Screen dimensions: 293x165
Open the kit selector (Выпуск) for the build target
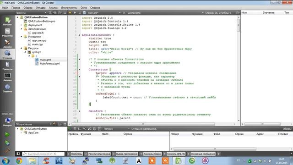pos(7,121)
